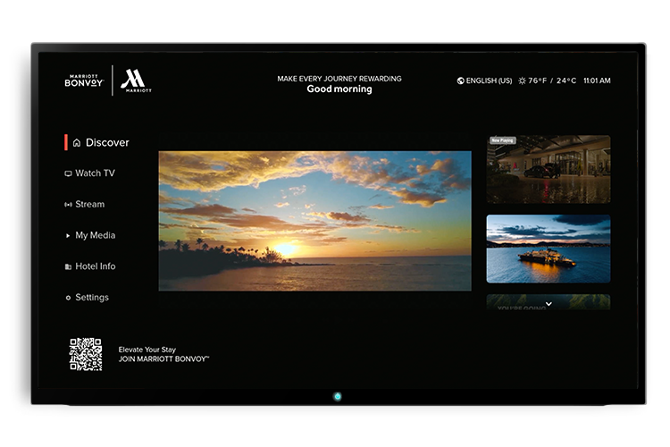Open the English (US) language selector
This screenshot has height=447, width=670.
(x=489, y=80)
